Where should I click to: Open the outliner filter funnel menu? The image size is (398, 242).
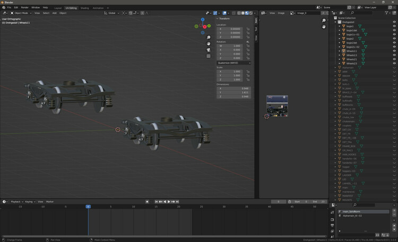point(387,13)
